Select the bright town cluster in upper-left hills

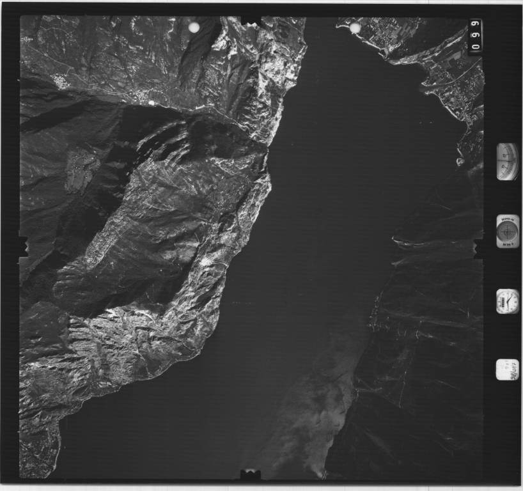point(61,81)
